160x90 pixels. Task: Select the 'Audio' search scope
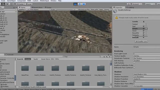pyautogui.click(x=35, y=59)
